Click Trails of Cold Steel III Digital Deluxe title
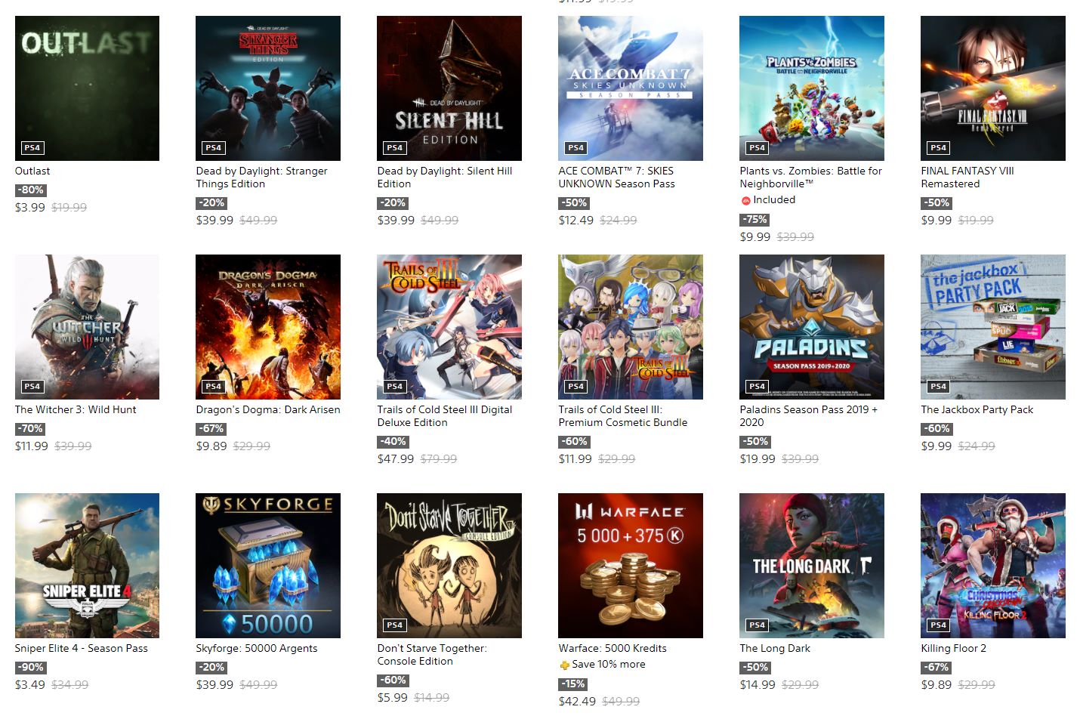1080x716 pixels. click(x=445, y=416)
